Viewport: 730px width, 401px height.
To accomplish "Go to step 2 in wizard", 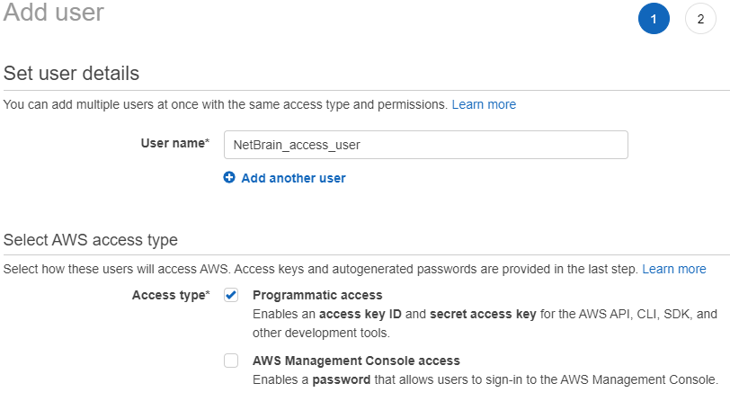I will tap(700, 19).
